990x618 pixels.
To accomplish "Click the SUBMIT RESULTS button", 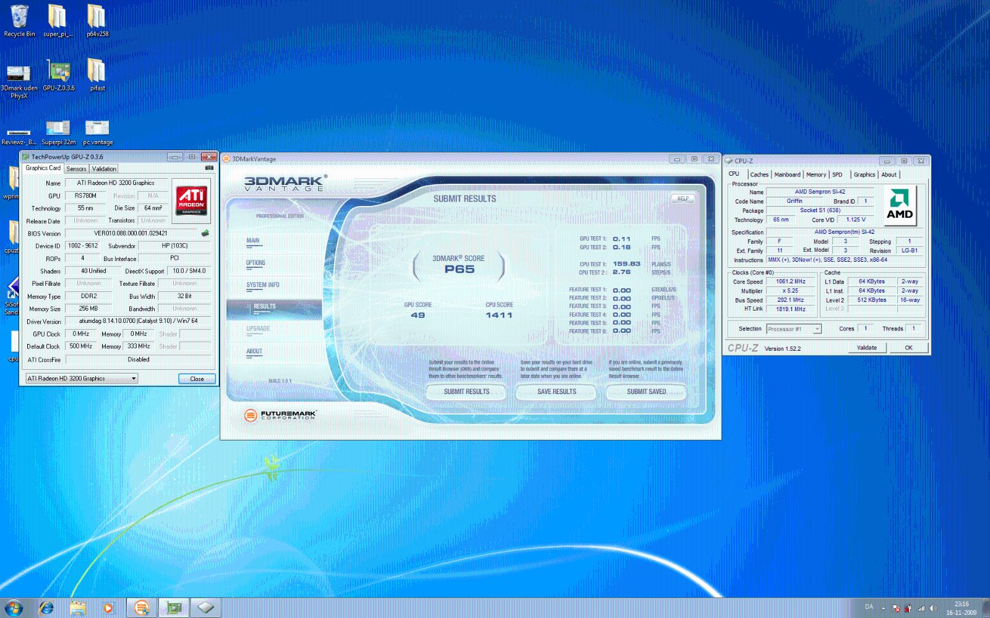I will point(467,392).
